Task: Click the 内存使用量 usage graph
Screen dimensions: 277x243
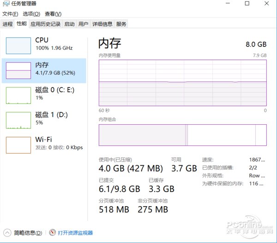Action: [182, 83]
